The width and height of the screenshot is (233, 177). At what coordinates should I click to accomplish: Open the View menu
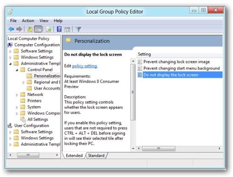[44, 21]
